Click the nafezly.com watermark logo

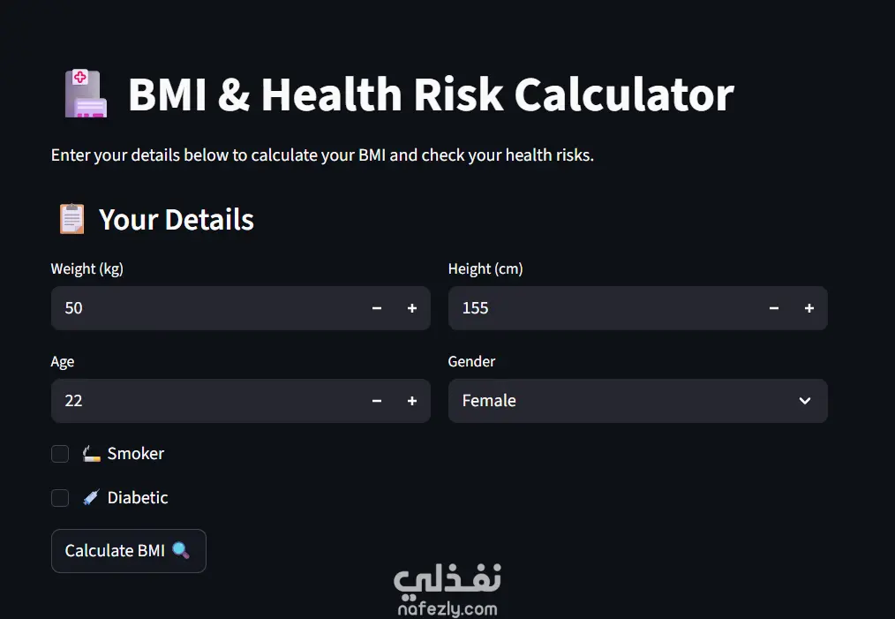point(447,590)
